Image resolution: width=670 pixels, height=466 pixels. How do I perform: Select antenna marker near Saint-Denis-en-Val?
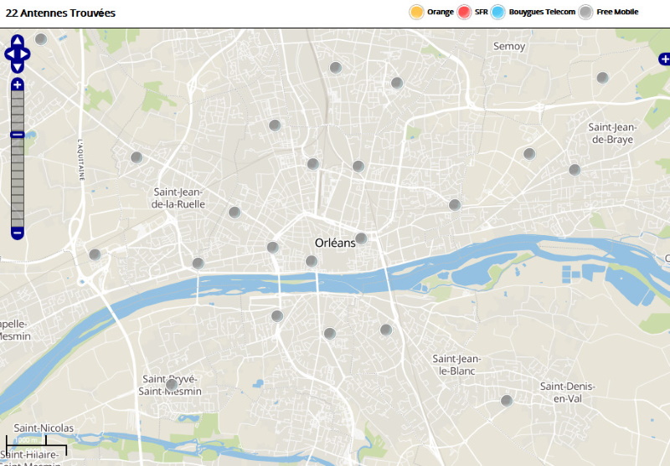(506, 401)
